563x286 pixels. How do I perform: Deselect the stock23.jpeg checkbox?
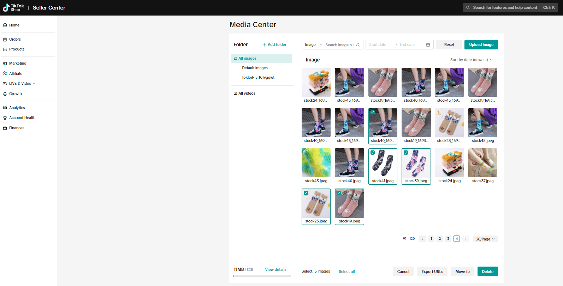coord(306,193)
